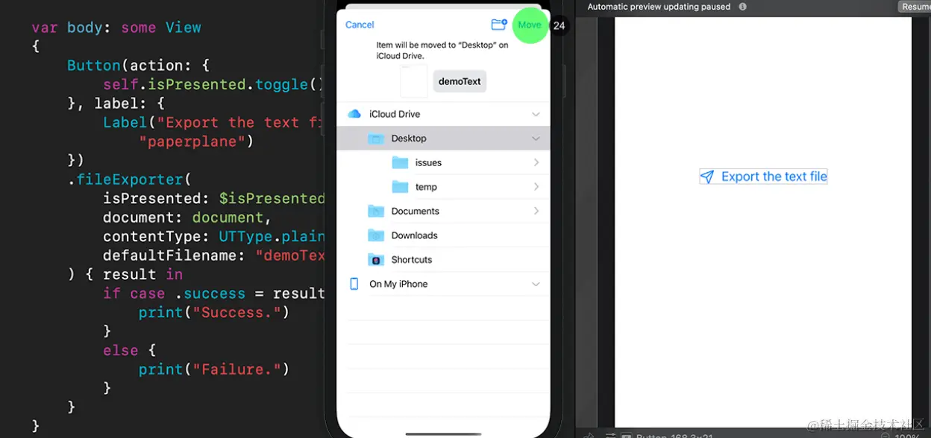Click the demoText filename field
The width and height of the screenshot is (931, 438).
click(460, 81)
